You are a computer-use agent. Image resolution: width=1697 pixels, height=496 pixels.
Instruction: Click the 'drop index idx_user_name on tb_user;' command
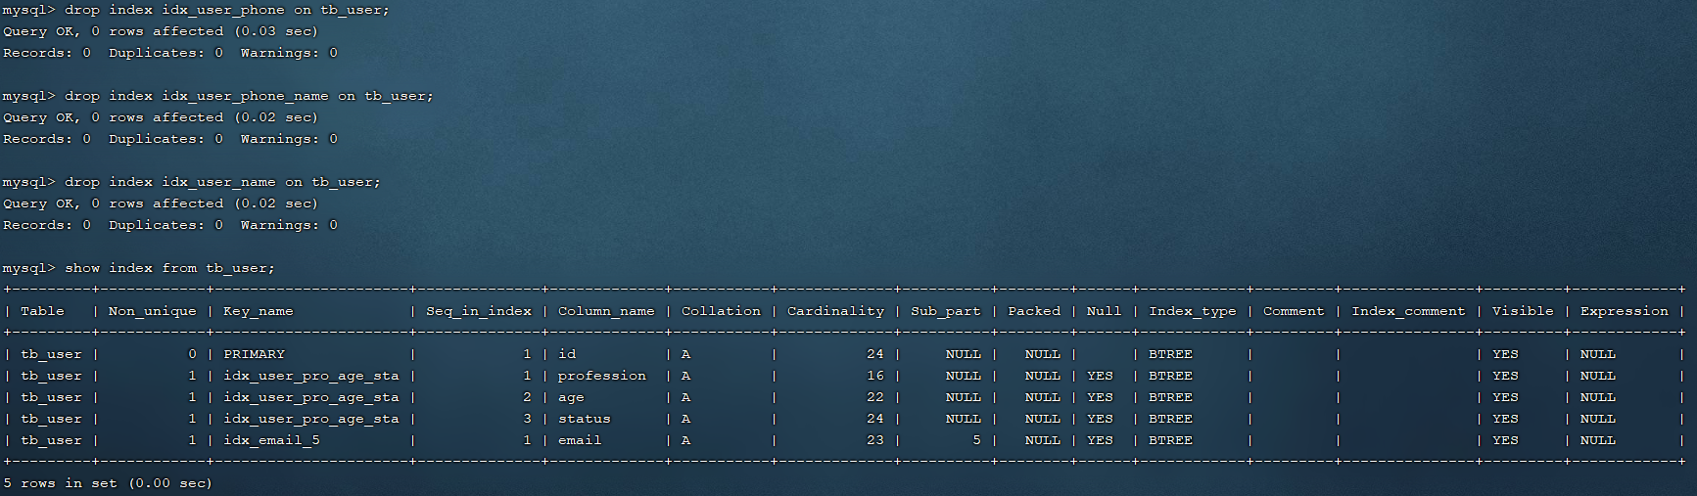pos(222,182)
